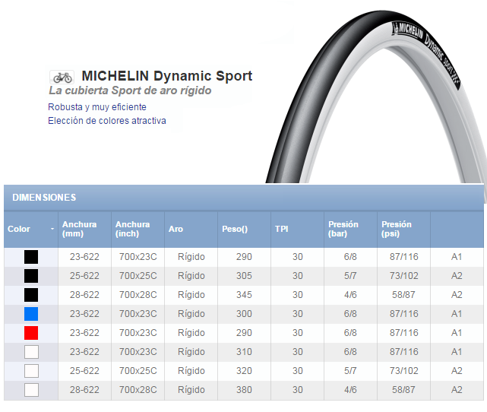Click the weight value 300 in blue row

coord(244,313)
